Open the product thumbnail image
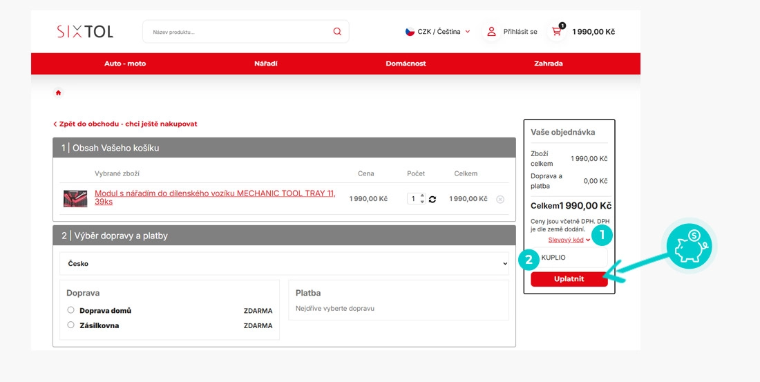The image size is (760, 382). coord(75,199)
